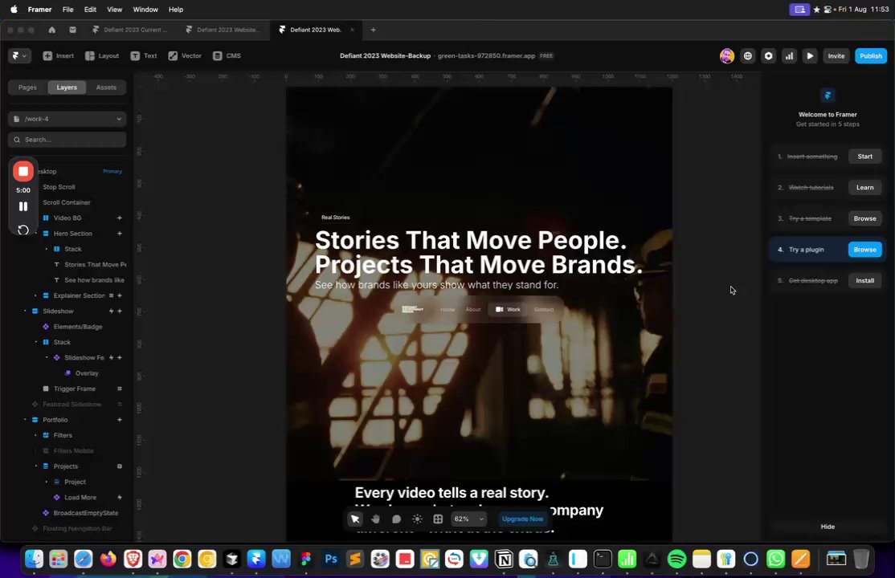Click the icon on Trigger Frame row
The width and height of the screenshot is (895, 578).
tap(119, 389)
